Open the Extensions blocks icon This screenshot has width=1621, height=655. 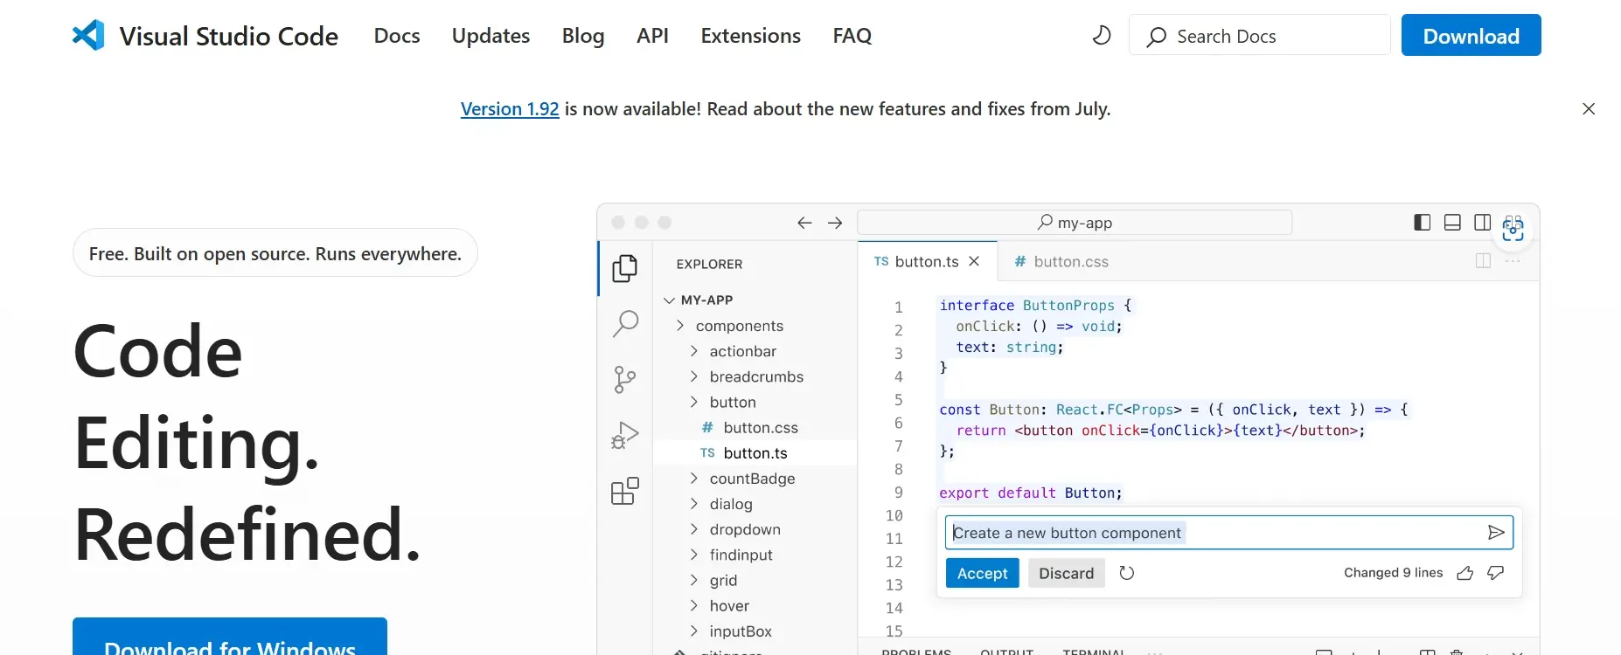tap(624, 491)
